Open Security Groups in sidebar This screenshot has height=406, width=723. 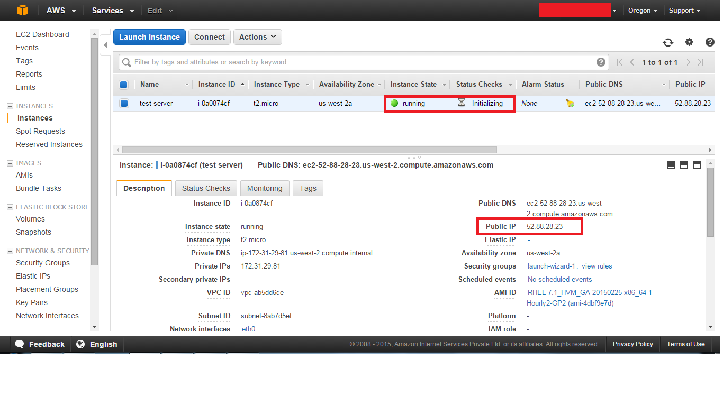pos(43,263)
